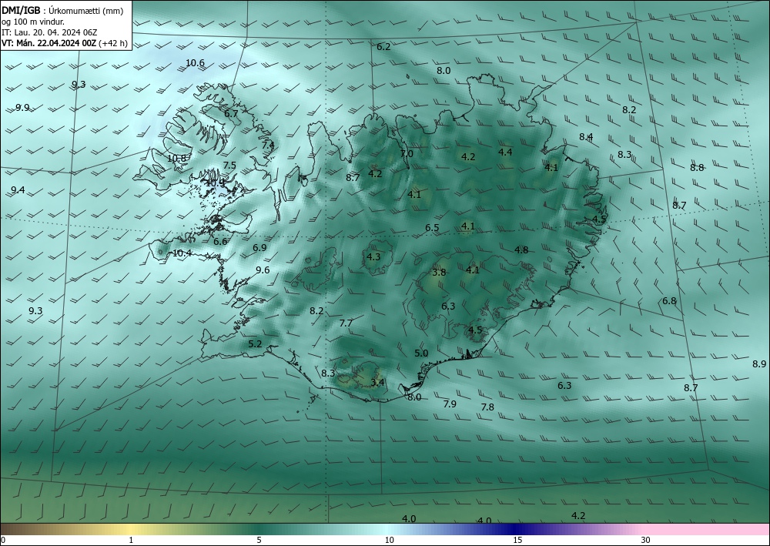Screen dimensions: 770x546
Task: Click the 6.5 value label
Action: [x=432, y=228]
